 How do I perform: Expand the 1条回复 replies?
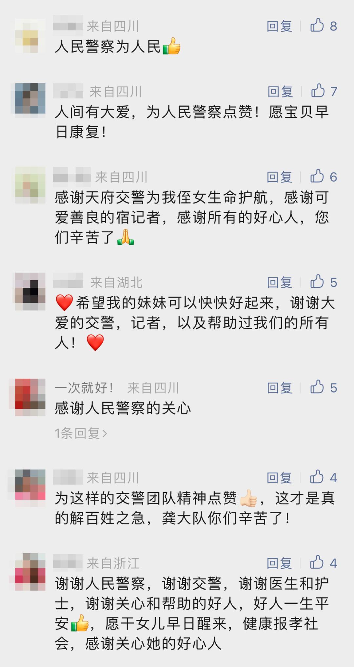coord(81,433)
